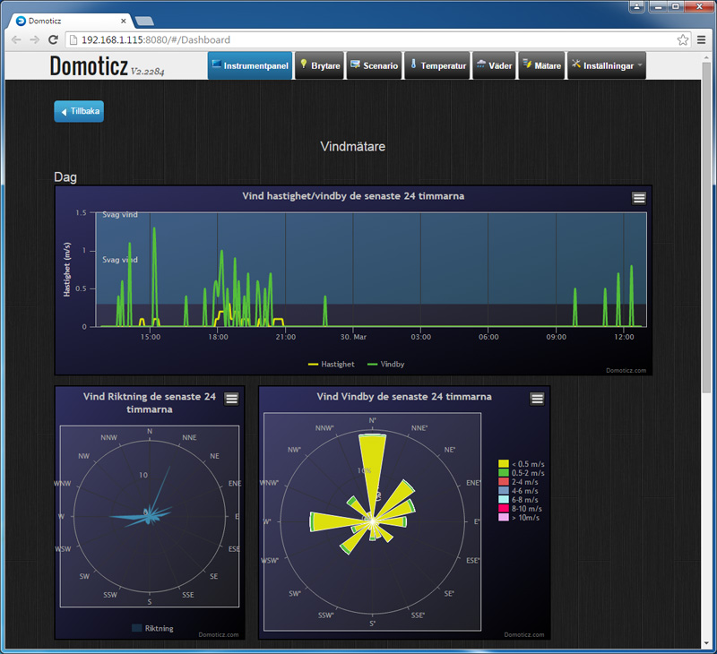Toggle Riktning series in direction chart
Image resolution: width=717 pixels, height=654 pixels.
(152, 628)
